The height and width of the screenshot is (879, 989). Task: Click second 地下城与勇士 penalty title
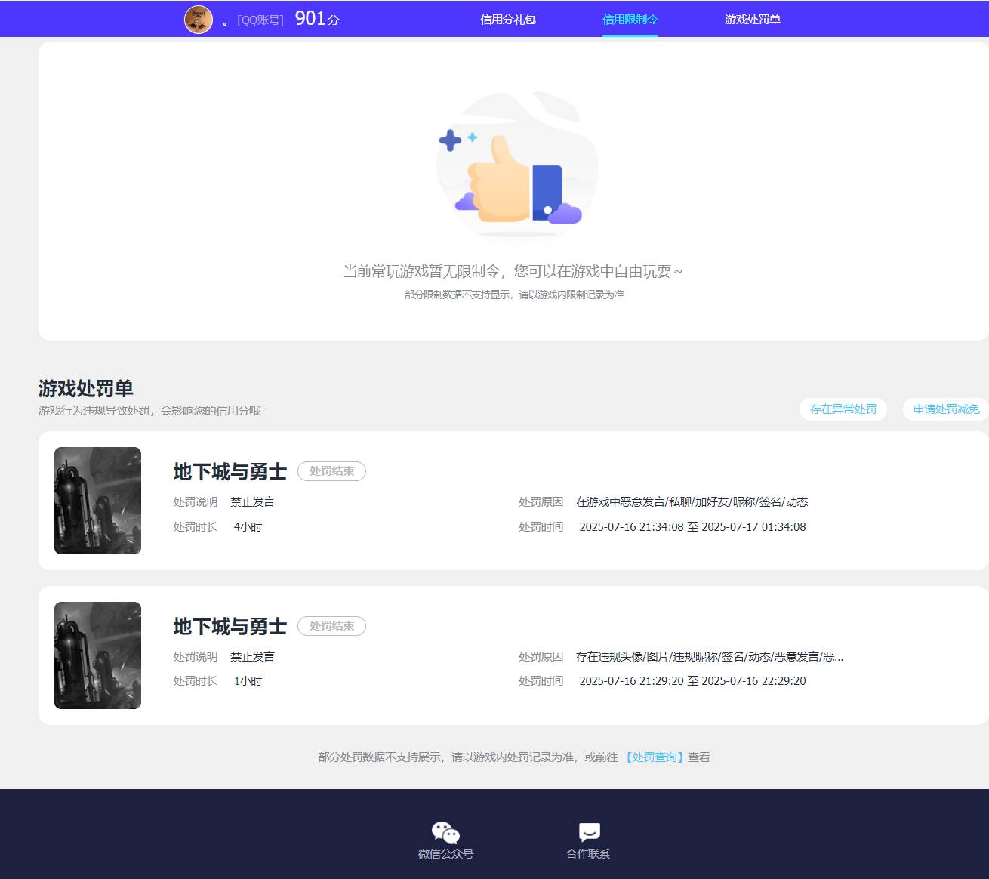click(230, 627)
